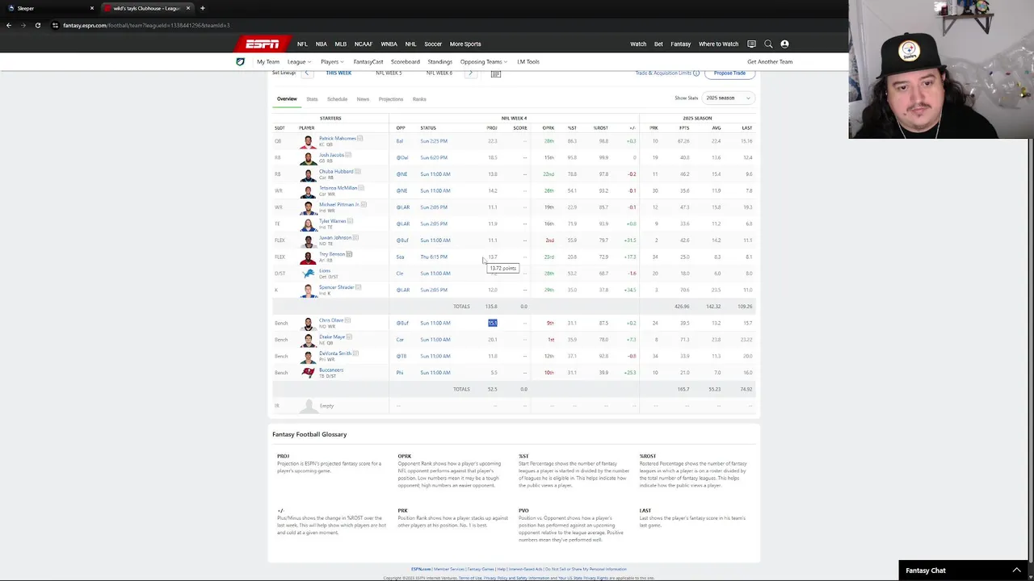Open Patrick Mahomes news note icon
Screen dimensions: 1034x581
(x=360, y=138)
